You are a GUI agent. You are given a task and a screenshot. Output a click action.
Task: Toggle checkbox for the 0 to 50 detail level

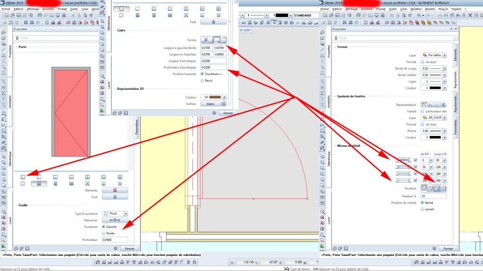pos(415,160)
